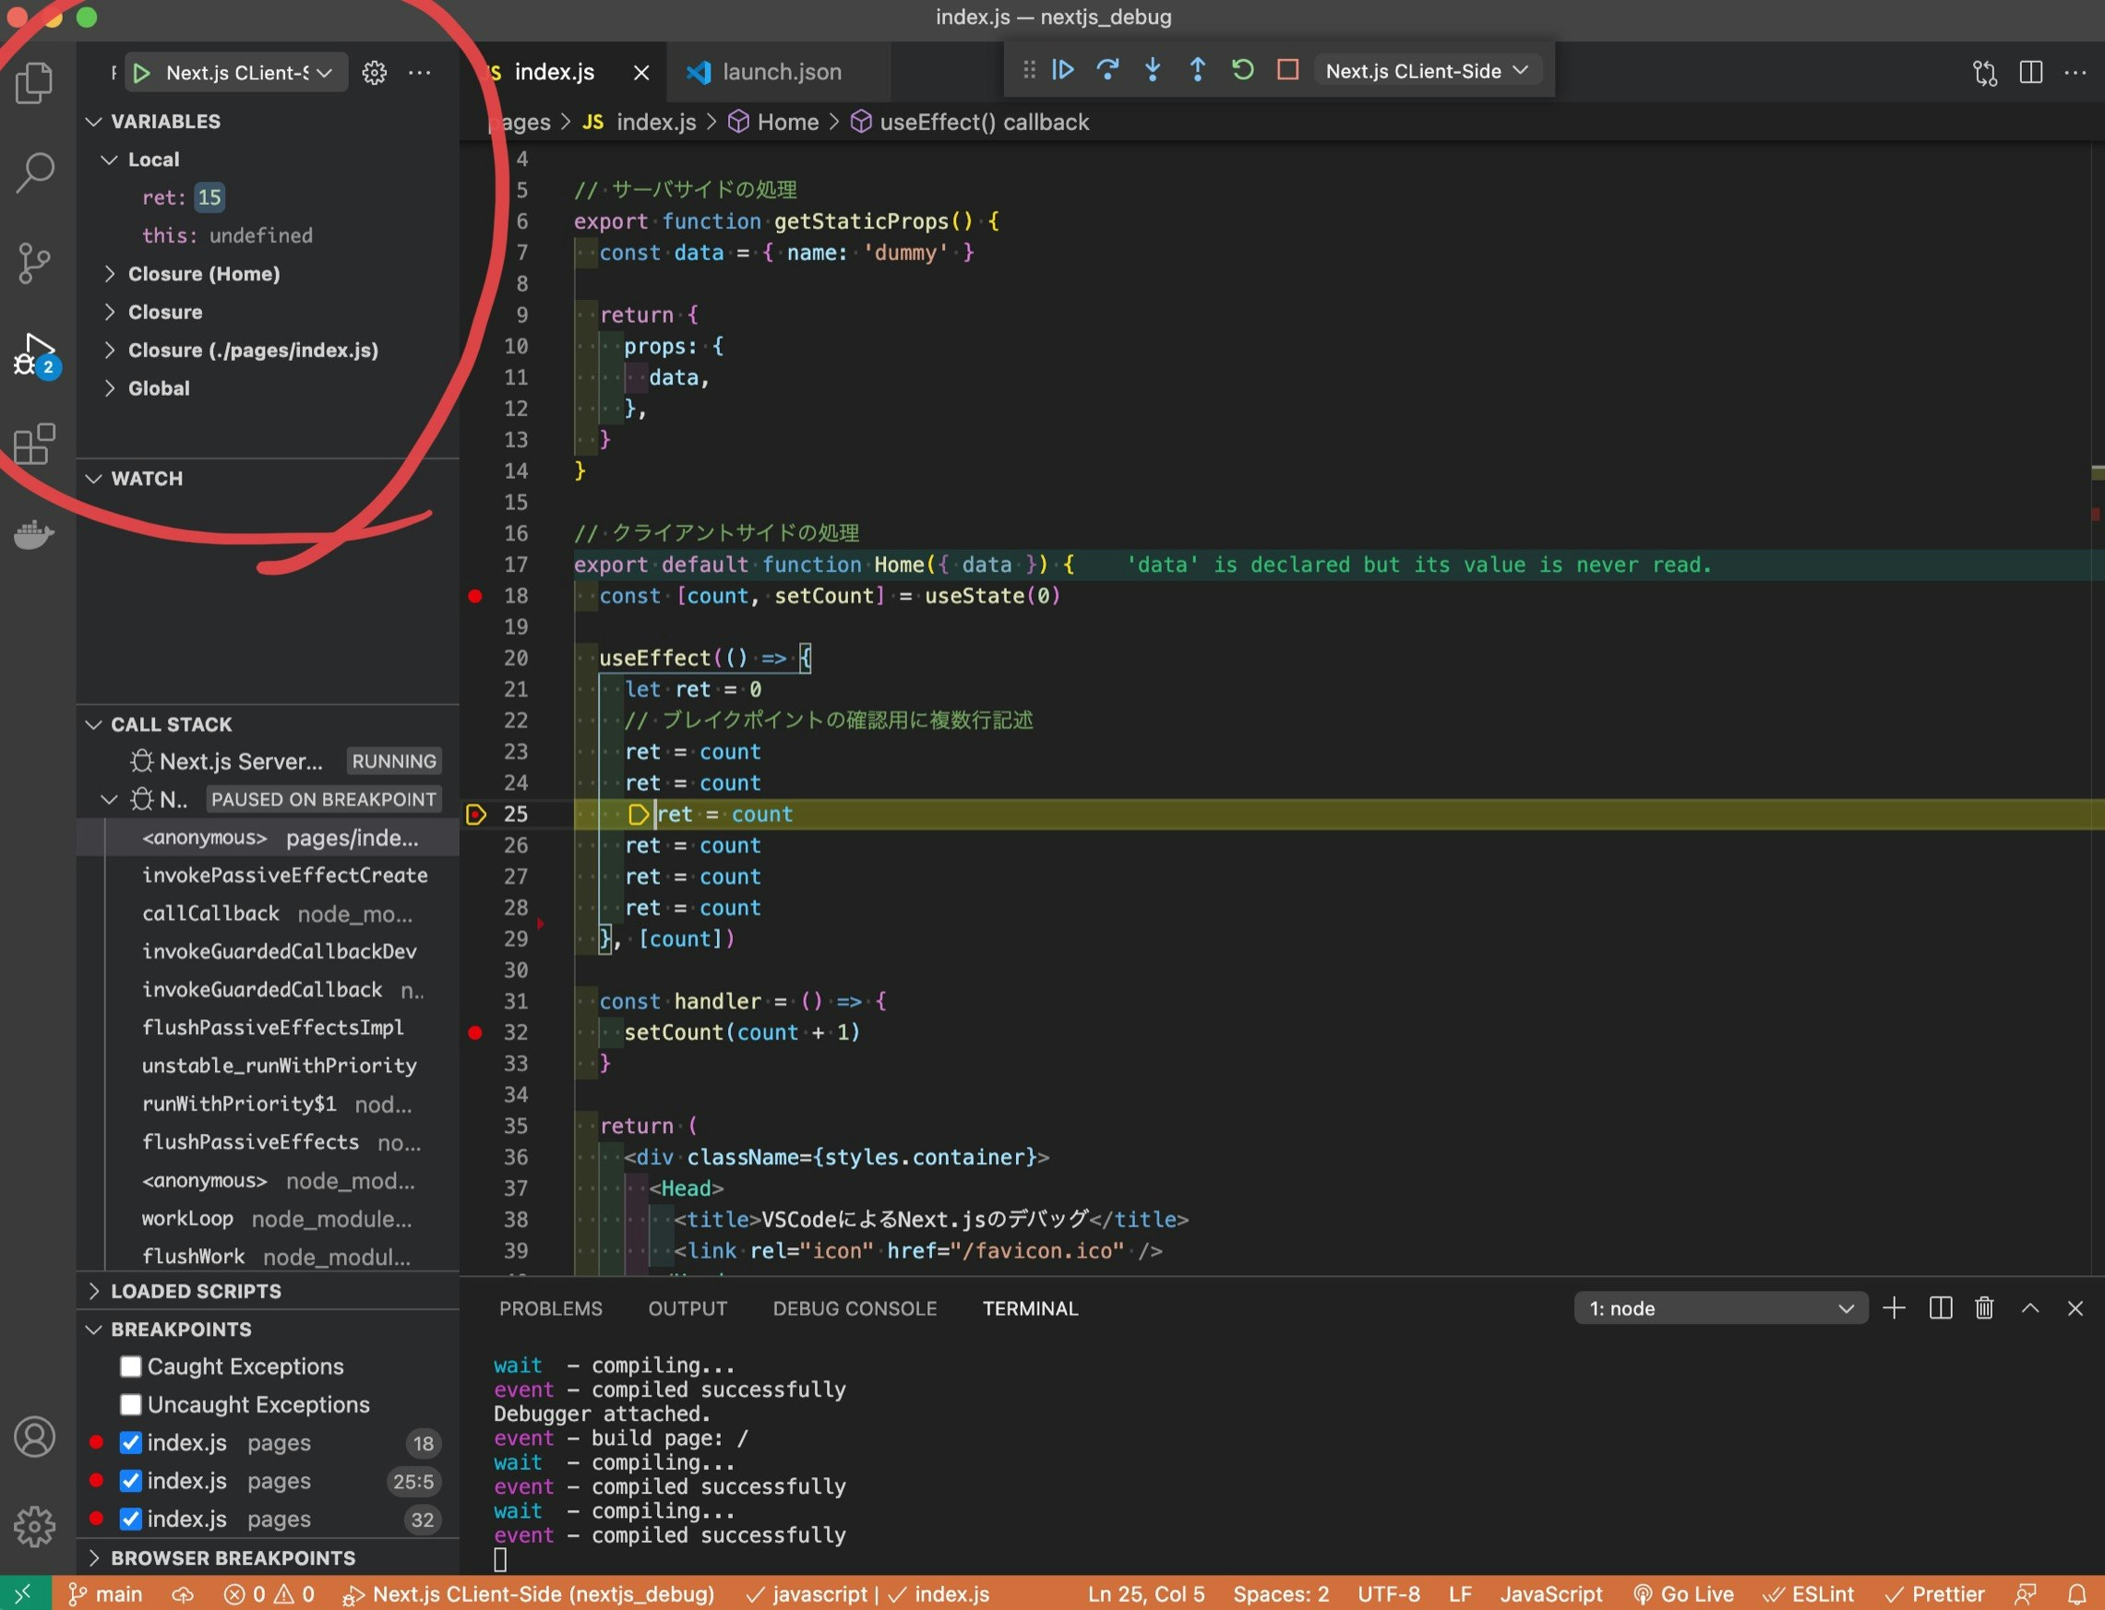
Task: Enable Caught Exceptions breakpoint checkbox
Action: (130, 1366)
